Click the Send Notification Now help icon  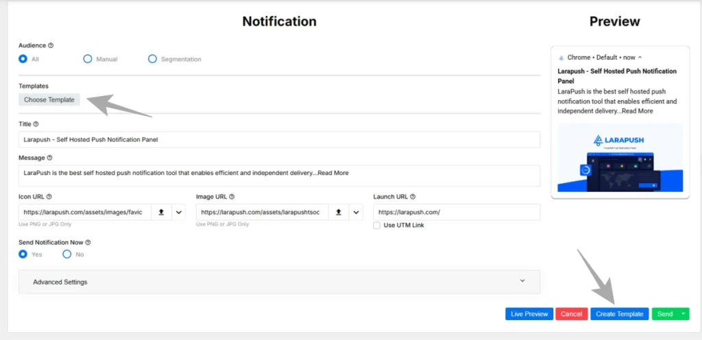88,243
